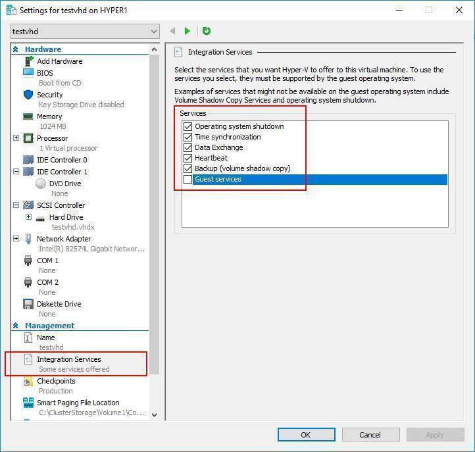
Task: Click the Integration Services page icon in tree
Action: [28, 359]
